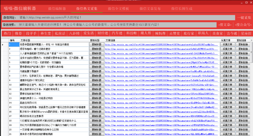Click 采集文章 for row 3
253x136 pixels.
tap(227, 54)
